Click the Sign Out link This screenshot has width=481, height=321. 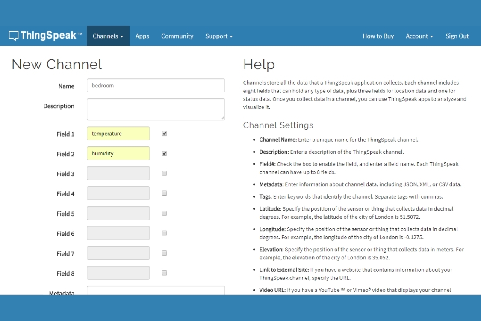click(457, 36)
